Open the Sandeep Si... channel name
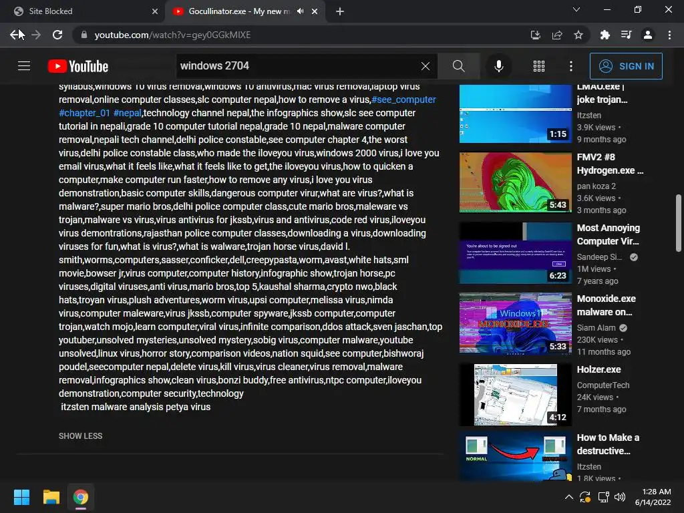 [599, 257]
